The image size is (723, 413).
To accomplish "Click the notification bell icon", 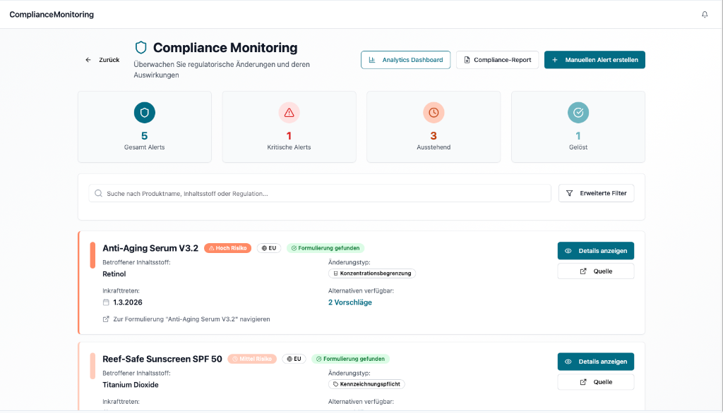I will click(x=705, y=15).
